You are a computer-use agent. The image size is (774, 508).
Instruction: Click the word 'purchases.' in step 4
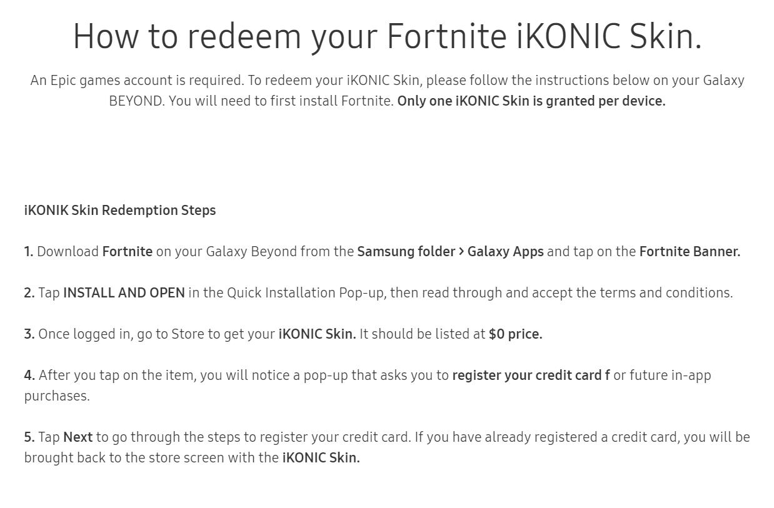(57, 396)
